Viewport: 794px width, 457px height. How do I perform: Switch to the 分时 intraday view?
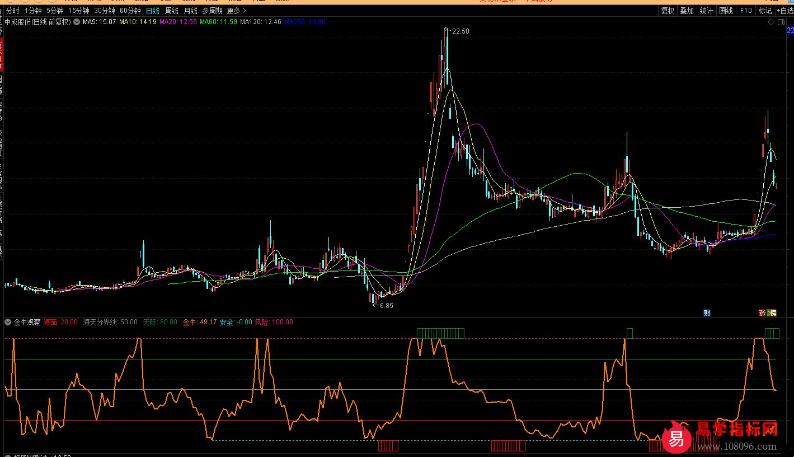tap(12, 11)
